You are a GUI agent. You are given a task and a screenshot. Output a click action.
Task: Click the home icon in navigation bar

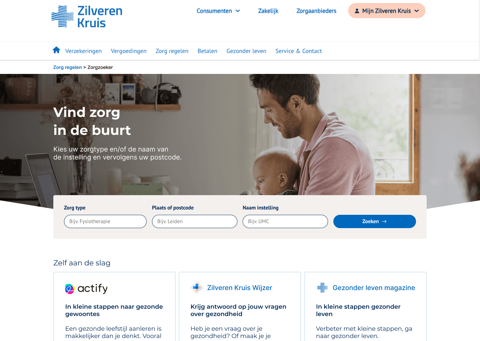point(56,50)
